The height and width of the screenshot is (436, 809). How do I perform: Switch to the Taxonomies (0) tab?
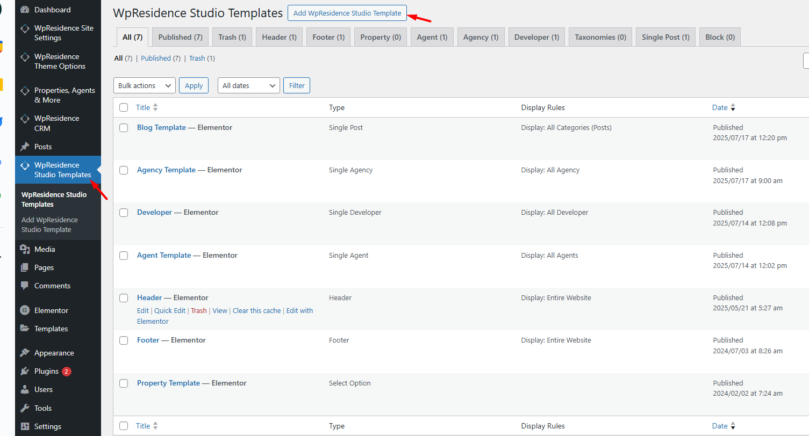pyautogui.click(x=600, y=37)
